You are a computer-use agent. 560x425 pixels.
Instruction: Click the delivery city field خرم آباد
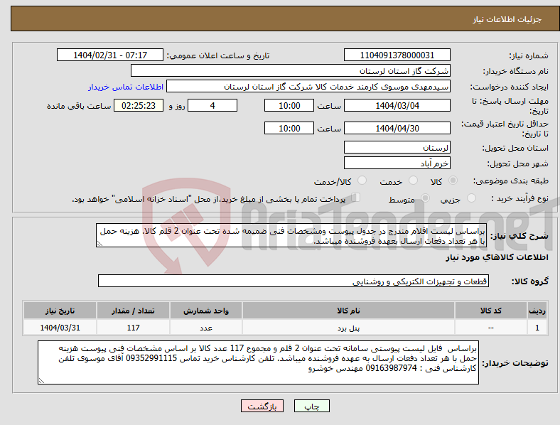click(x=397, y=163)
